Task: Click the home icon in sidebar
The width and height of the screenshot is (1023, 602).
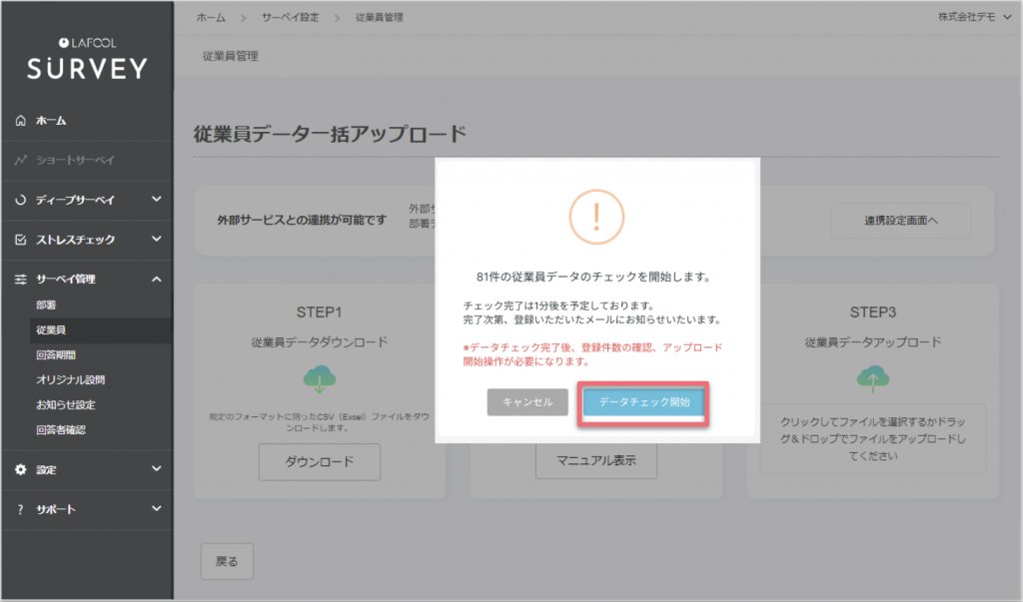Action: (x=21, y=121)
